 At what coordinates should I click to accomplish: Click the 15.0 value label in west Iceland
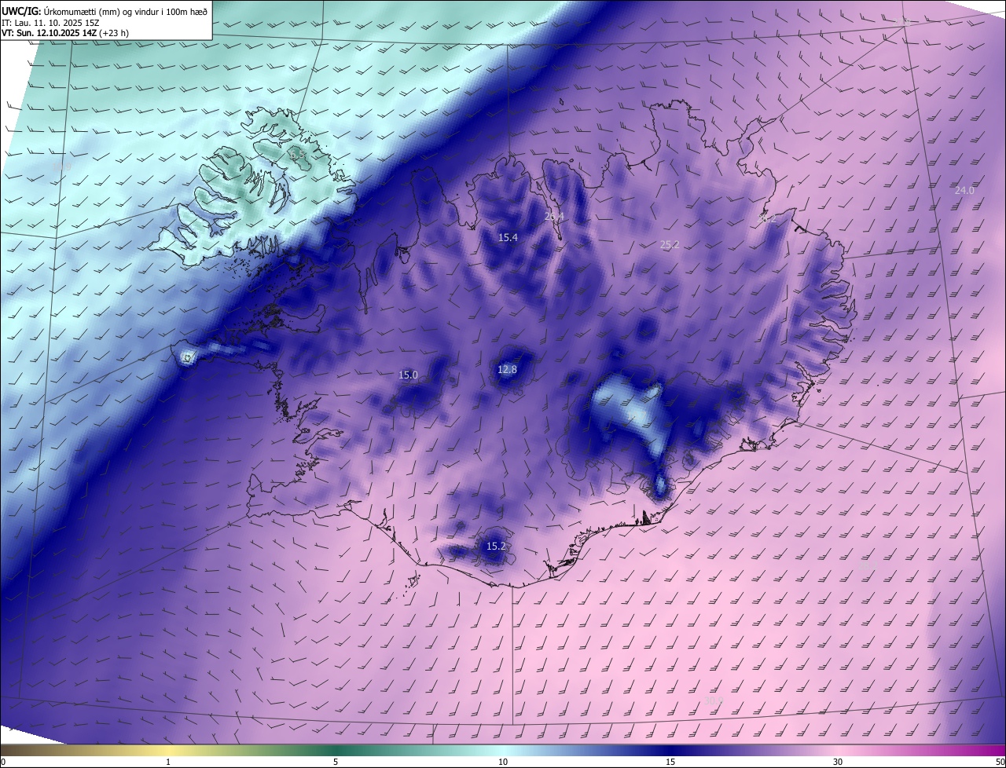(x=408, y=375)
